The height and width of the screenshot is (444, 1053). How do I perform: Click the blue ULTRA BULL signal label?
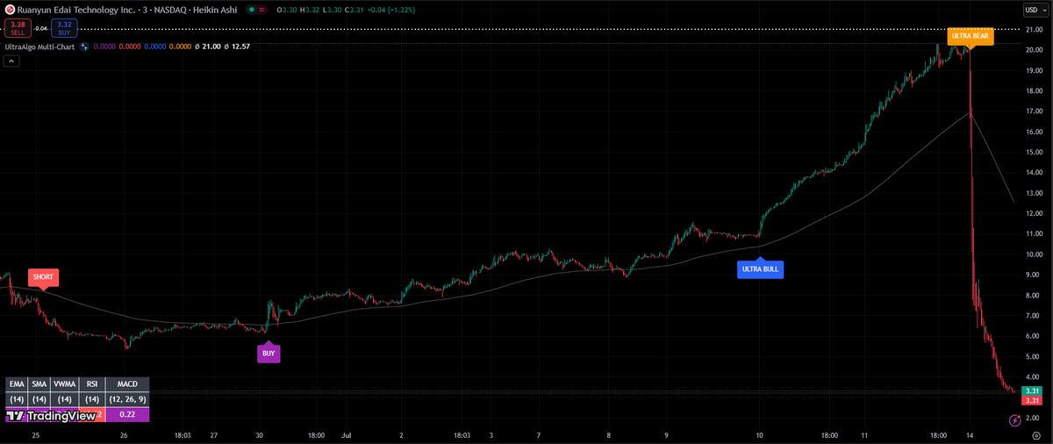[x=760, y=269]
